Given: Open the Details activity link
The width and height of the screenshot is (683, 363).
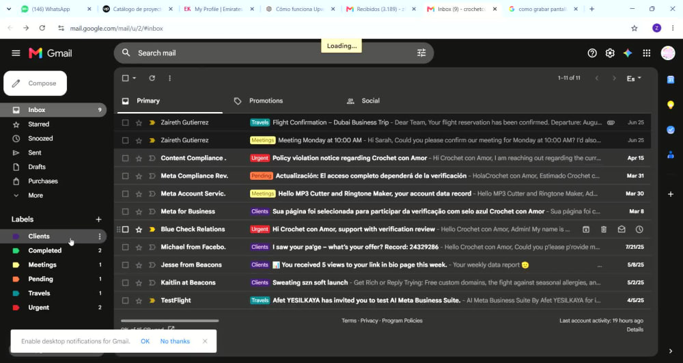Looking at the screenshot, I should (x=635, y=330).
